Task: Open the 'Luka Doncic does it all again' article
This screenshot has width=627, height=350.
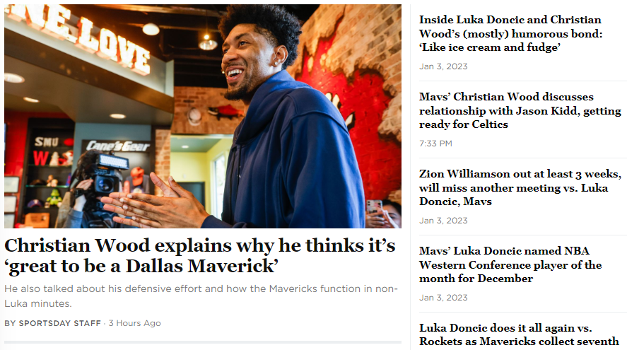Action: (x=519, y=335)
